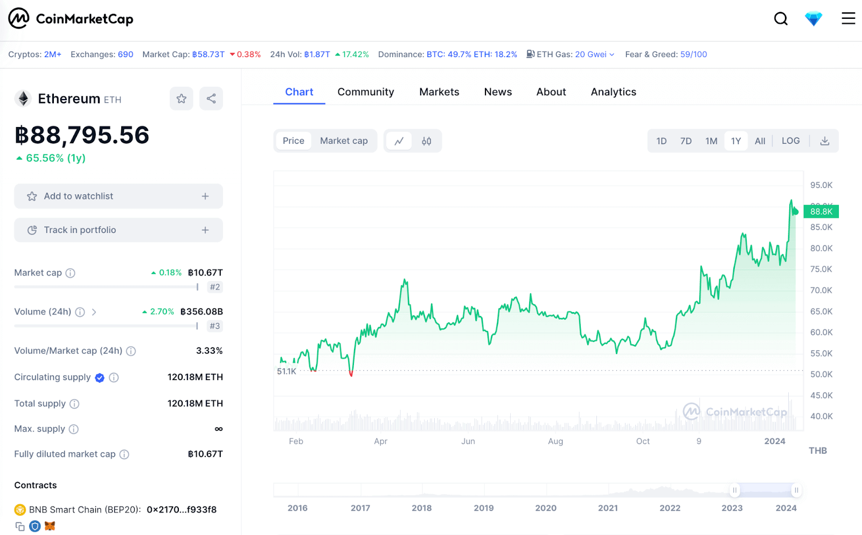Expand the Volume (24h) chevron

click(94, 312)
